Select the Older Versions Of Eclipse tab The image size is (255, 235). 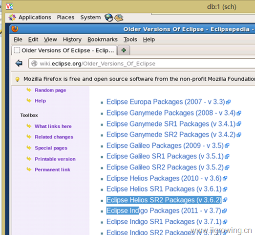pyautogui.click(x=64, y=50)
